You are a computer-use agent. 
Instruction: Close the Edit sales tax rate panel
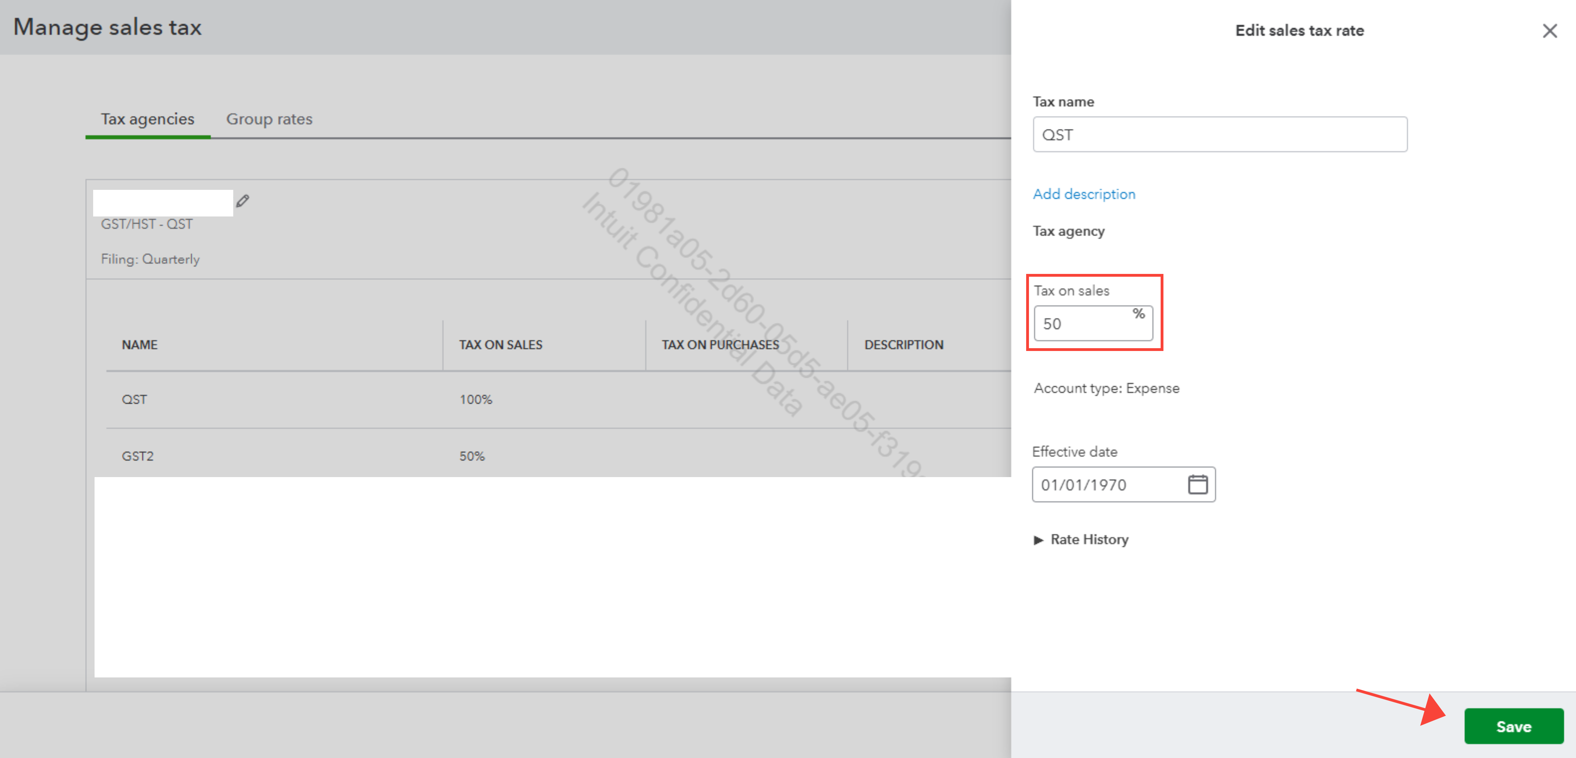[1549, 30]
